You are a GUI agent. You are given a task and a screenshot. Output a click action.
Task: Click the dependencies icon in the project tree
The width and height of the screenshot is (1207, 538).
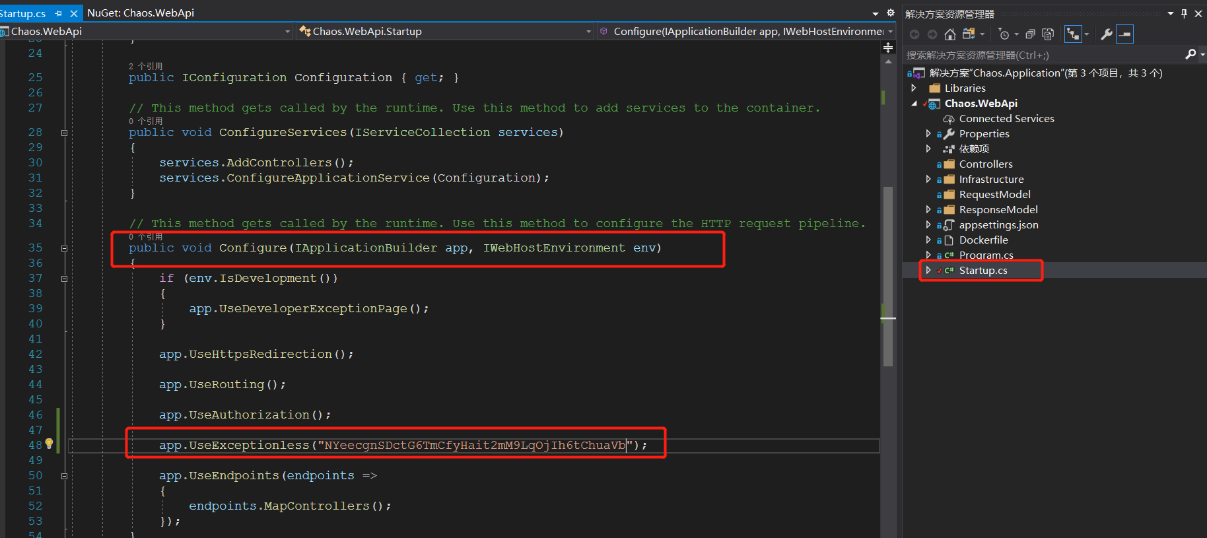tap(949, 149)
